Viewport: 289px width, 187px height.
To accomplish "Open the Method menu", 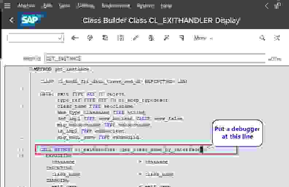I will [x=26, y=6].
